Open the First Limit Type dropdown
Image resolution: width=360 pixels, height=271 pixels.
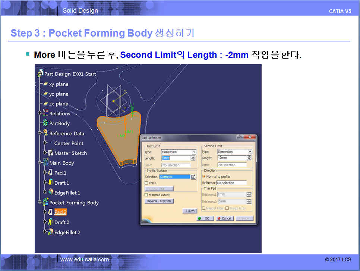coord(194,152)
